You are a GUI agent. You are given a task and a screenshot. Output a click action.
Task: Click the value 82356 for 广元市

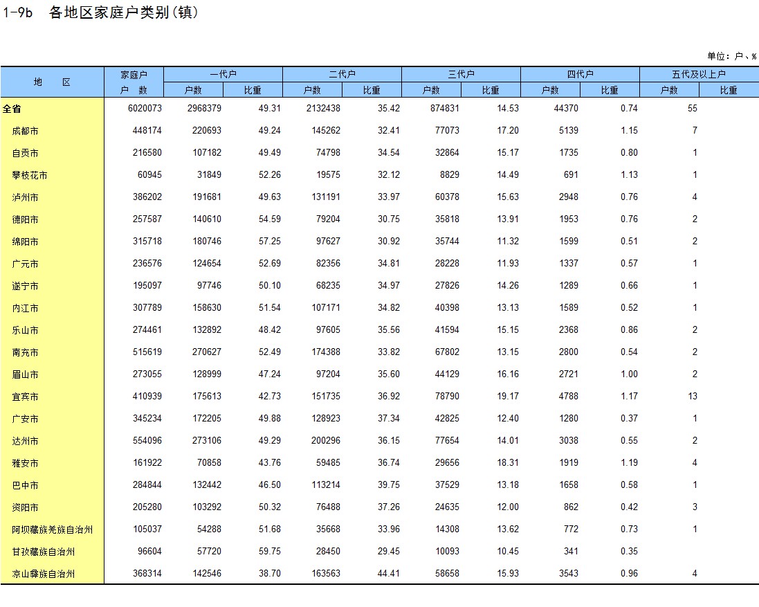[328, 264]
